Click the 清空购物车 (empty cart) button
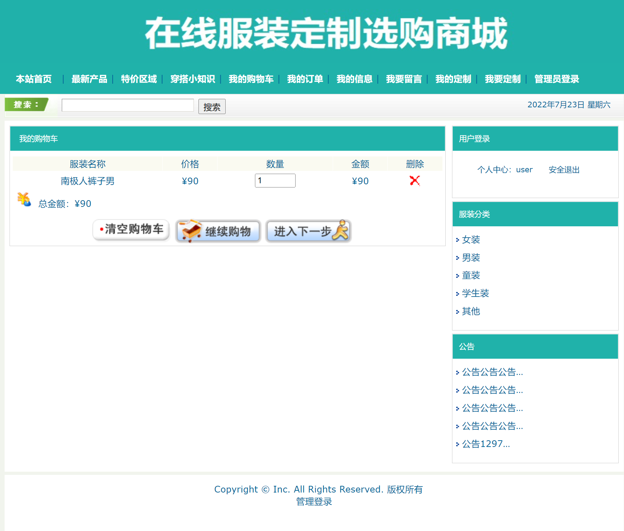Screen dimensions: 624x531 (130, 230)
